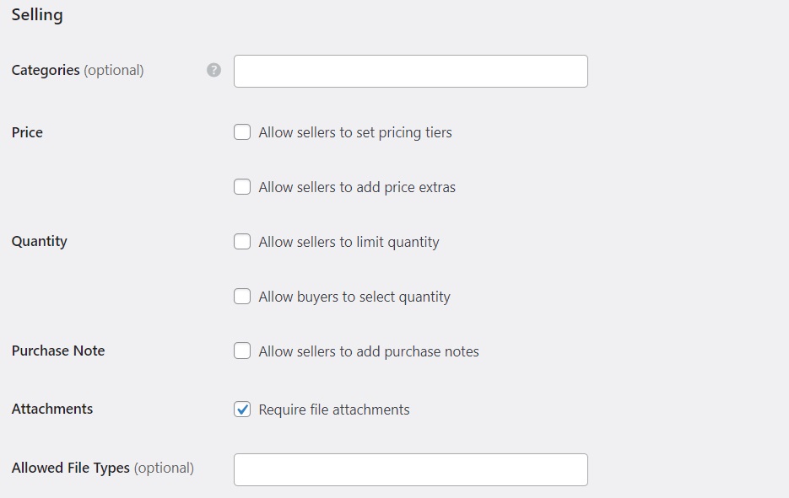Click the "Allow buyers to select quantity" label
Viewport: 789px width, 498px height.
[354, 296]
